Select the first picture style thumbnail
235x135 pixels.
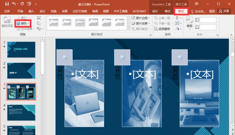click(54, 23)
